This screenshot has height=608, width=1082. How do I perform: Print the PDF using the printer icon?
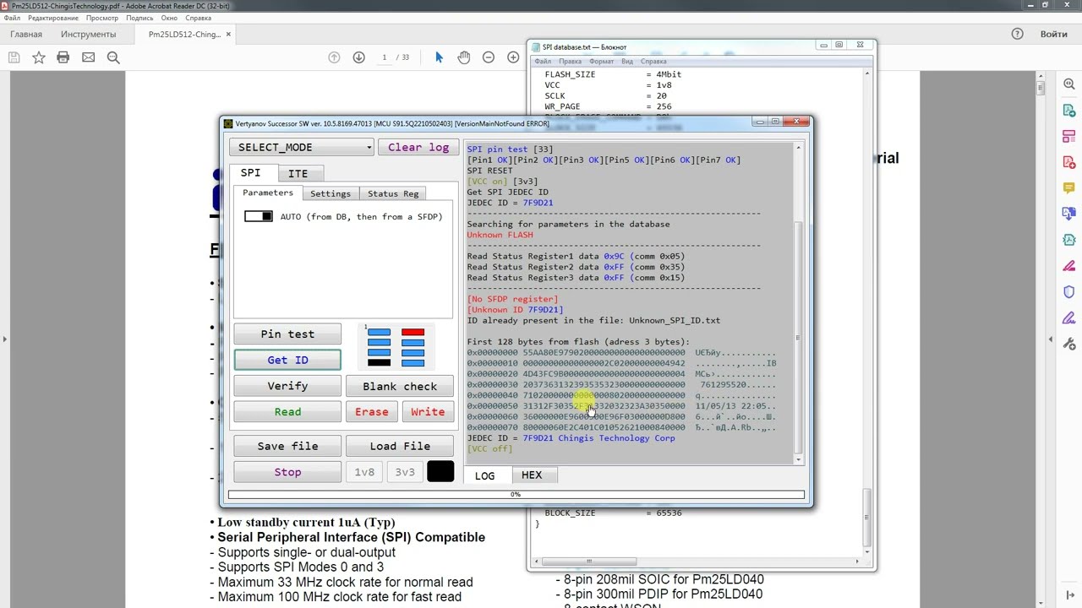point(63,57)
